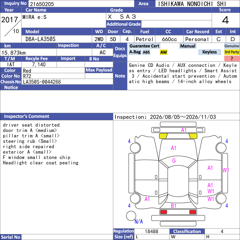Click the car name MIRA e:S
The width and height of the screenshot is (240, 240).
click(34, 17)
